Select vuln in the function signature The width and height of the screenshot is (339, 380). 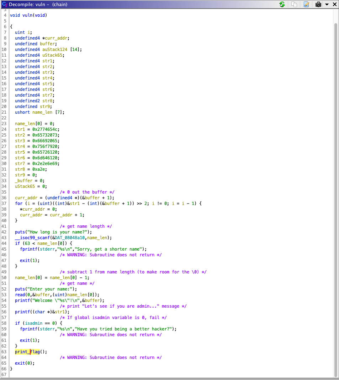(27, 15)
